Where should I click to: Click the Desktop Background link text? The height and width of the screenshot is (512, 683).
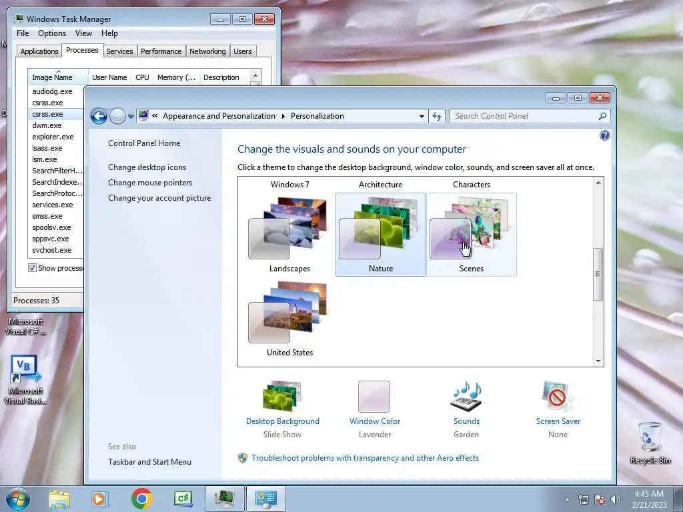(x=283, y=421)
